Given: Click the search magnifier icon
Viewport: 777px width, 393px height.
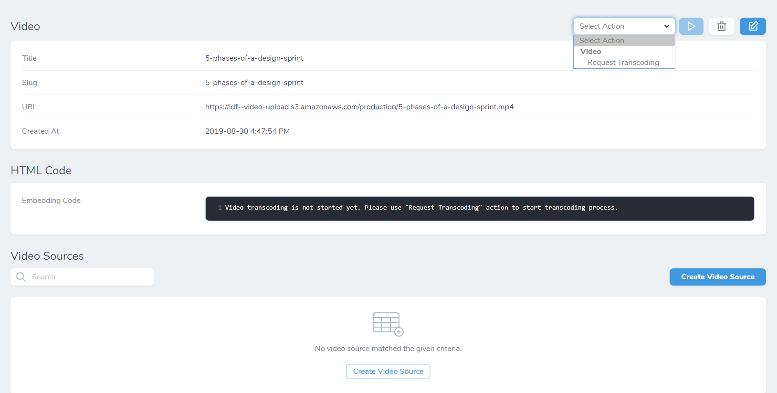Looking at the screenshot, I should [21, 277].
